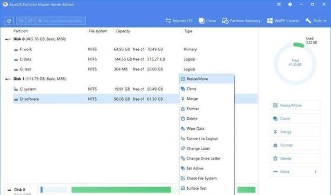
Task: Click the refresh icon in the toolbar
Action: (x=9, y=21)
